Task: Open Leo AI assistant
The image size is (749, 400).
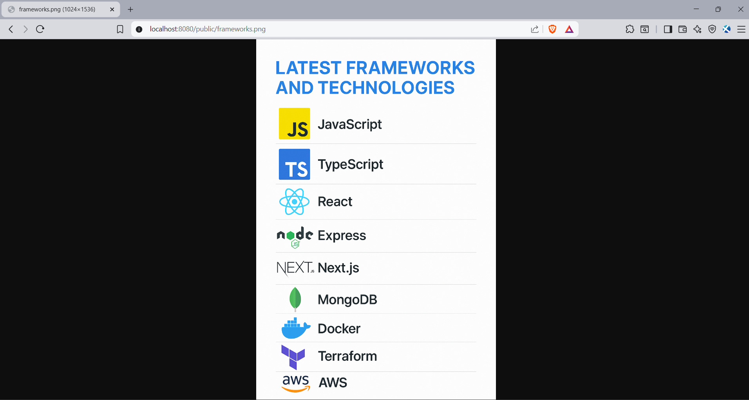Action: [697, 29]
